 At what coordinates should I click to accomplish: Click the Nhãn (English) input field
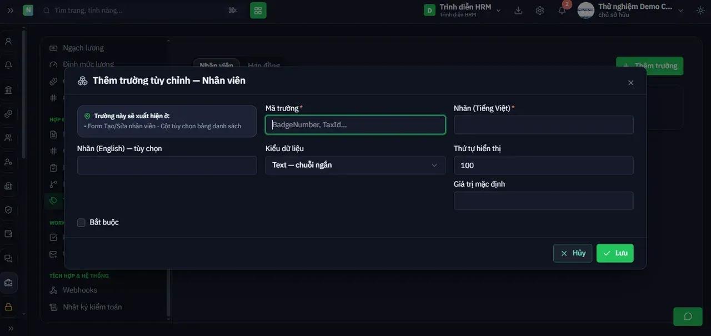tap(167, 165)
